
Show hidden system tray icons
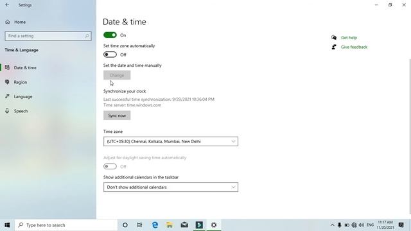tap(332, 225)
